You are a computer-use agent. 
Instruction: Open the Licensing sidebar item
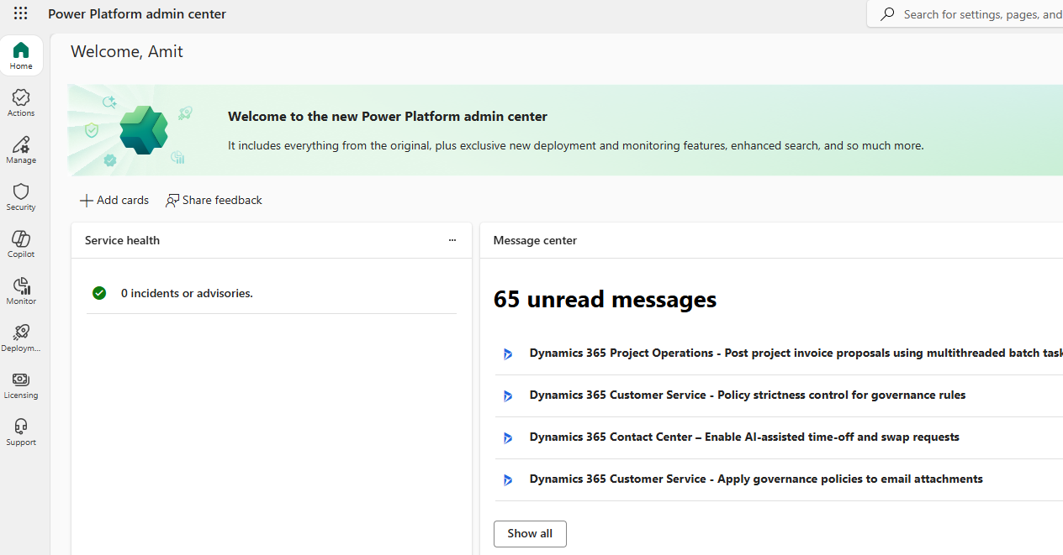point(21,385)
